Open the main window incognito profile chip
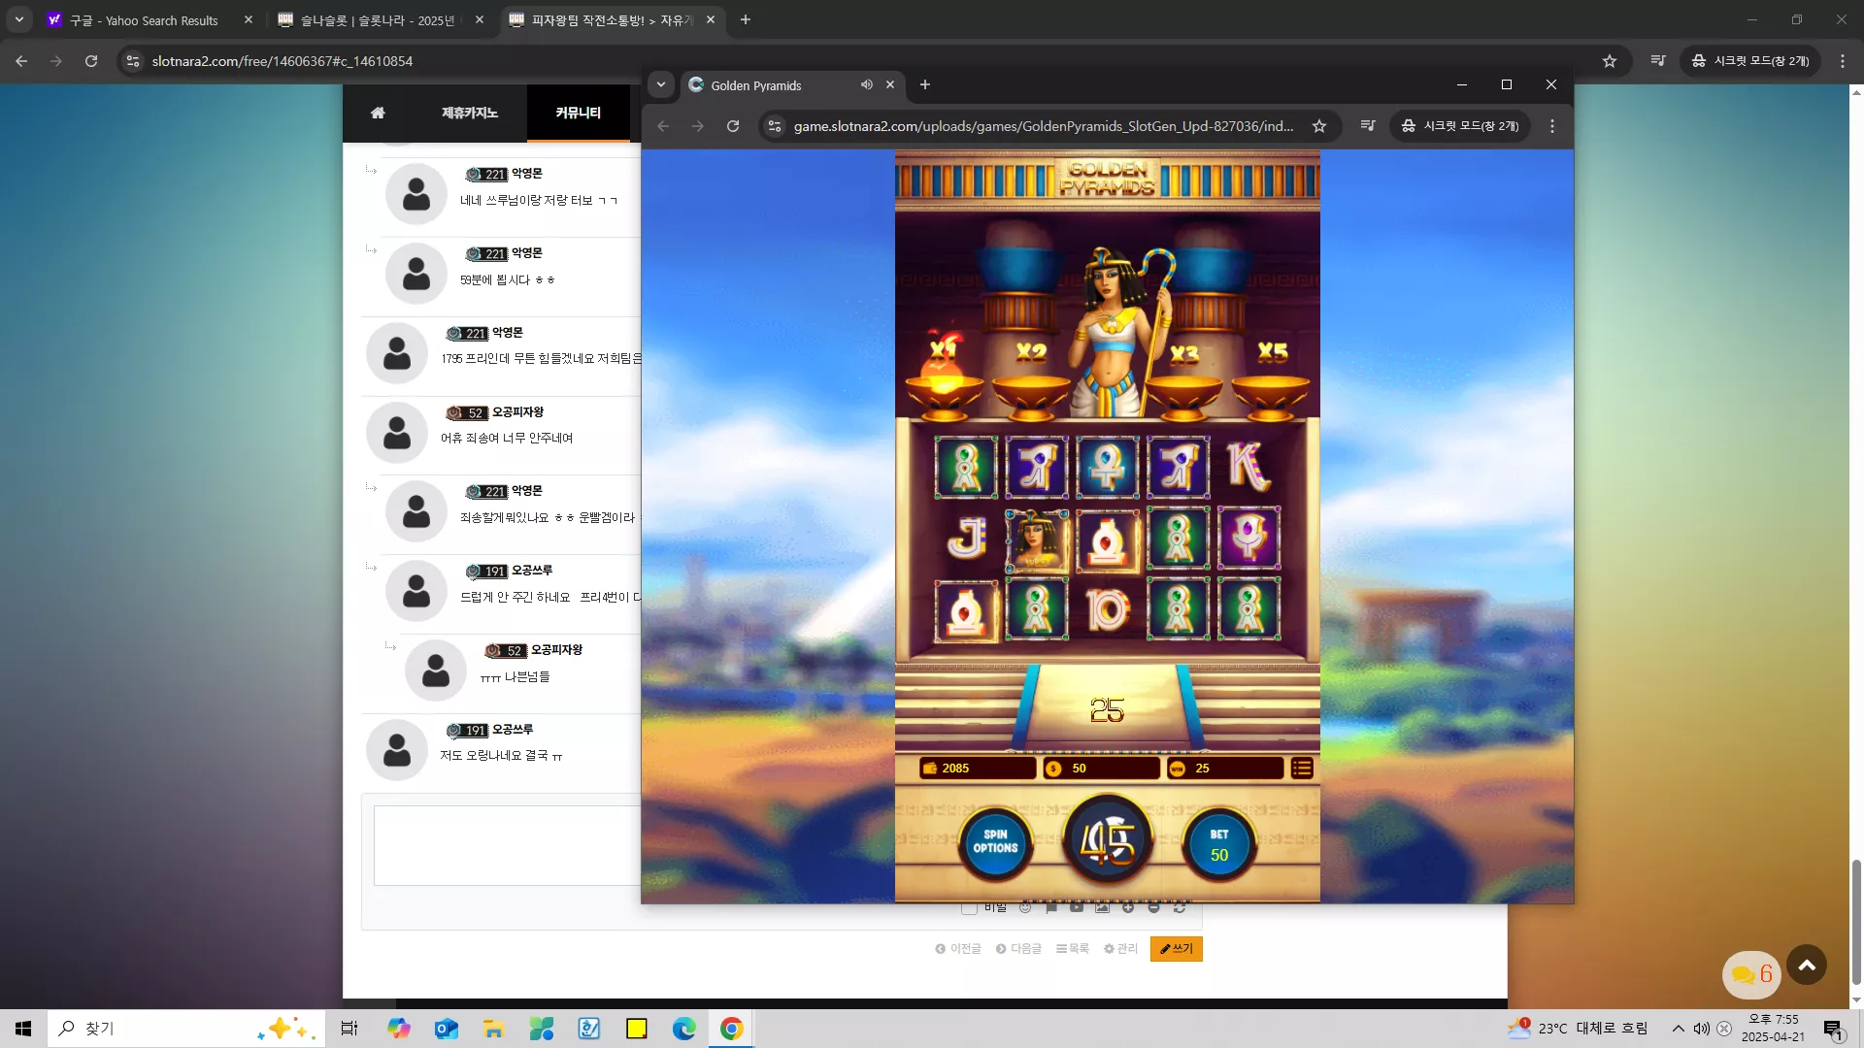Viewport: 1864px width, 1048px height. pos(1750,61)
